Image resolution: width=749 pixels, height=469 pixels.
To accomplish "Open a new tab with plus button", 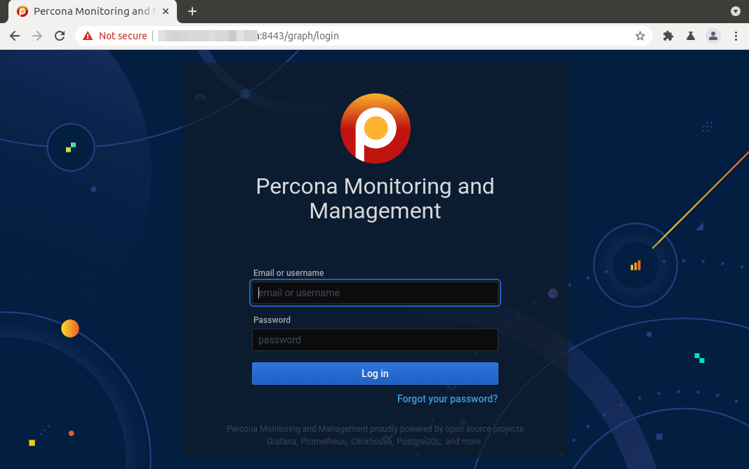I will (x=192, y=11).
